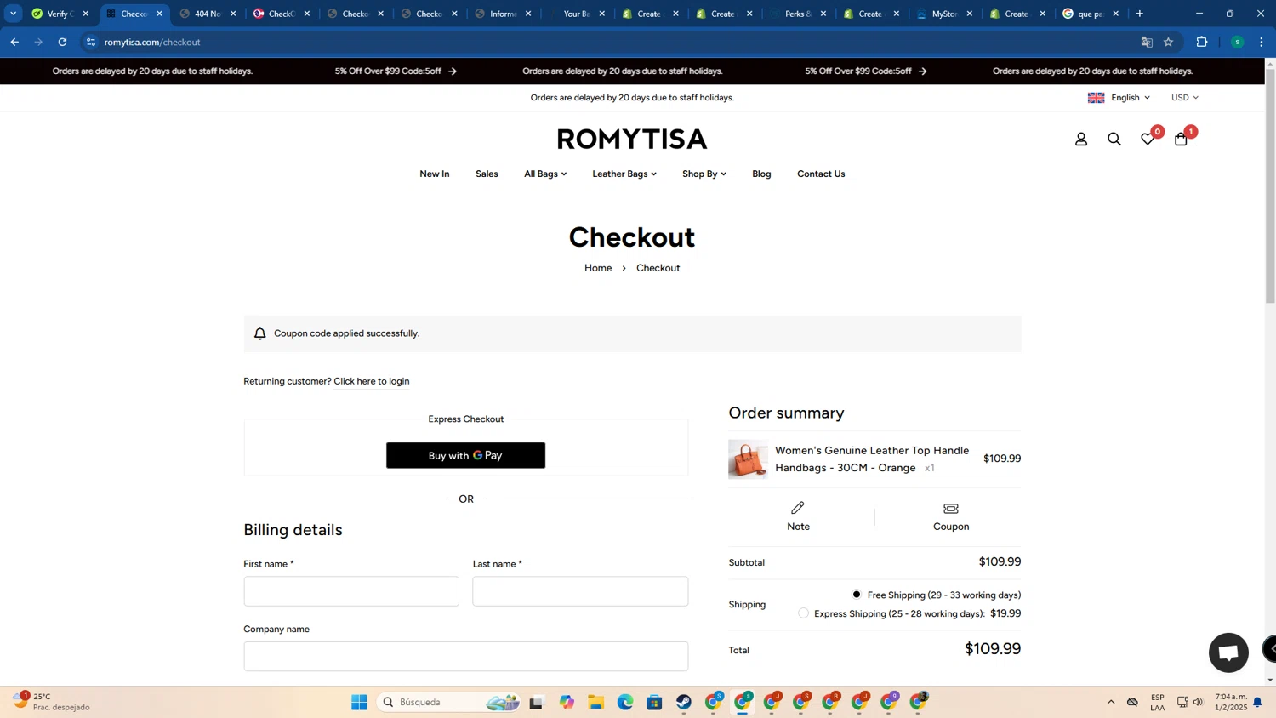Open Chrome three-dot menu
Screen dimensions: 1276x718
pyautogui.click(x=1262, y=42)
